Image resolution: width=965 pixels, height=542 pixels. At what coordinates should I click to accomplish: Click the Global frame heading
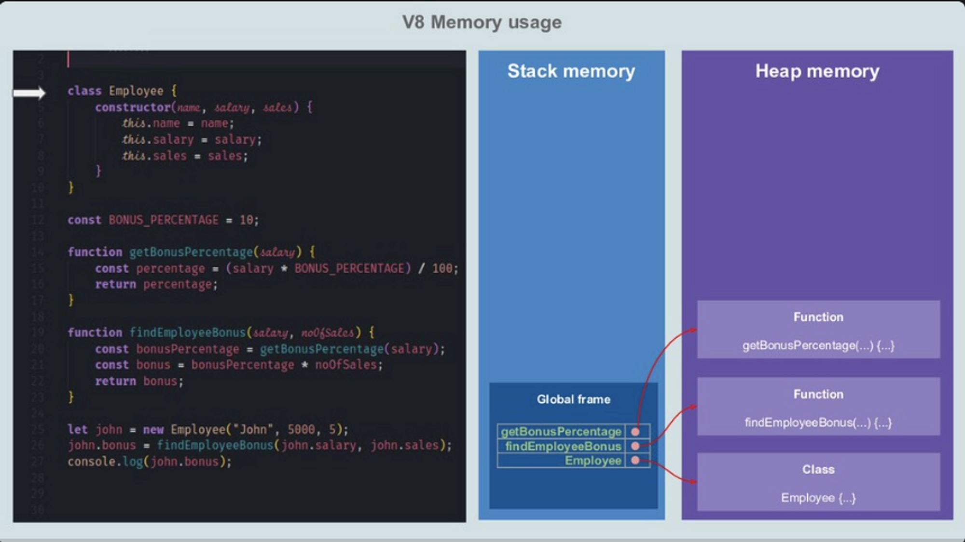pyautogui.click(x=573, y=399)
